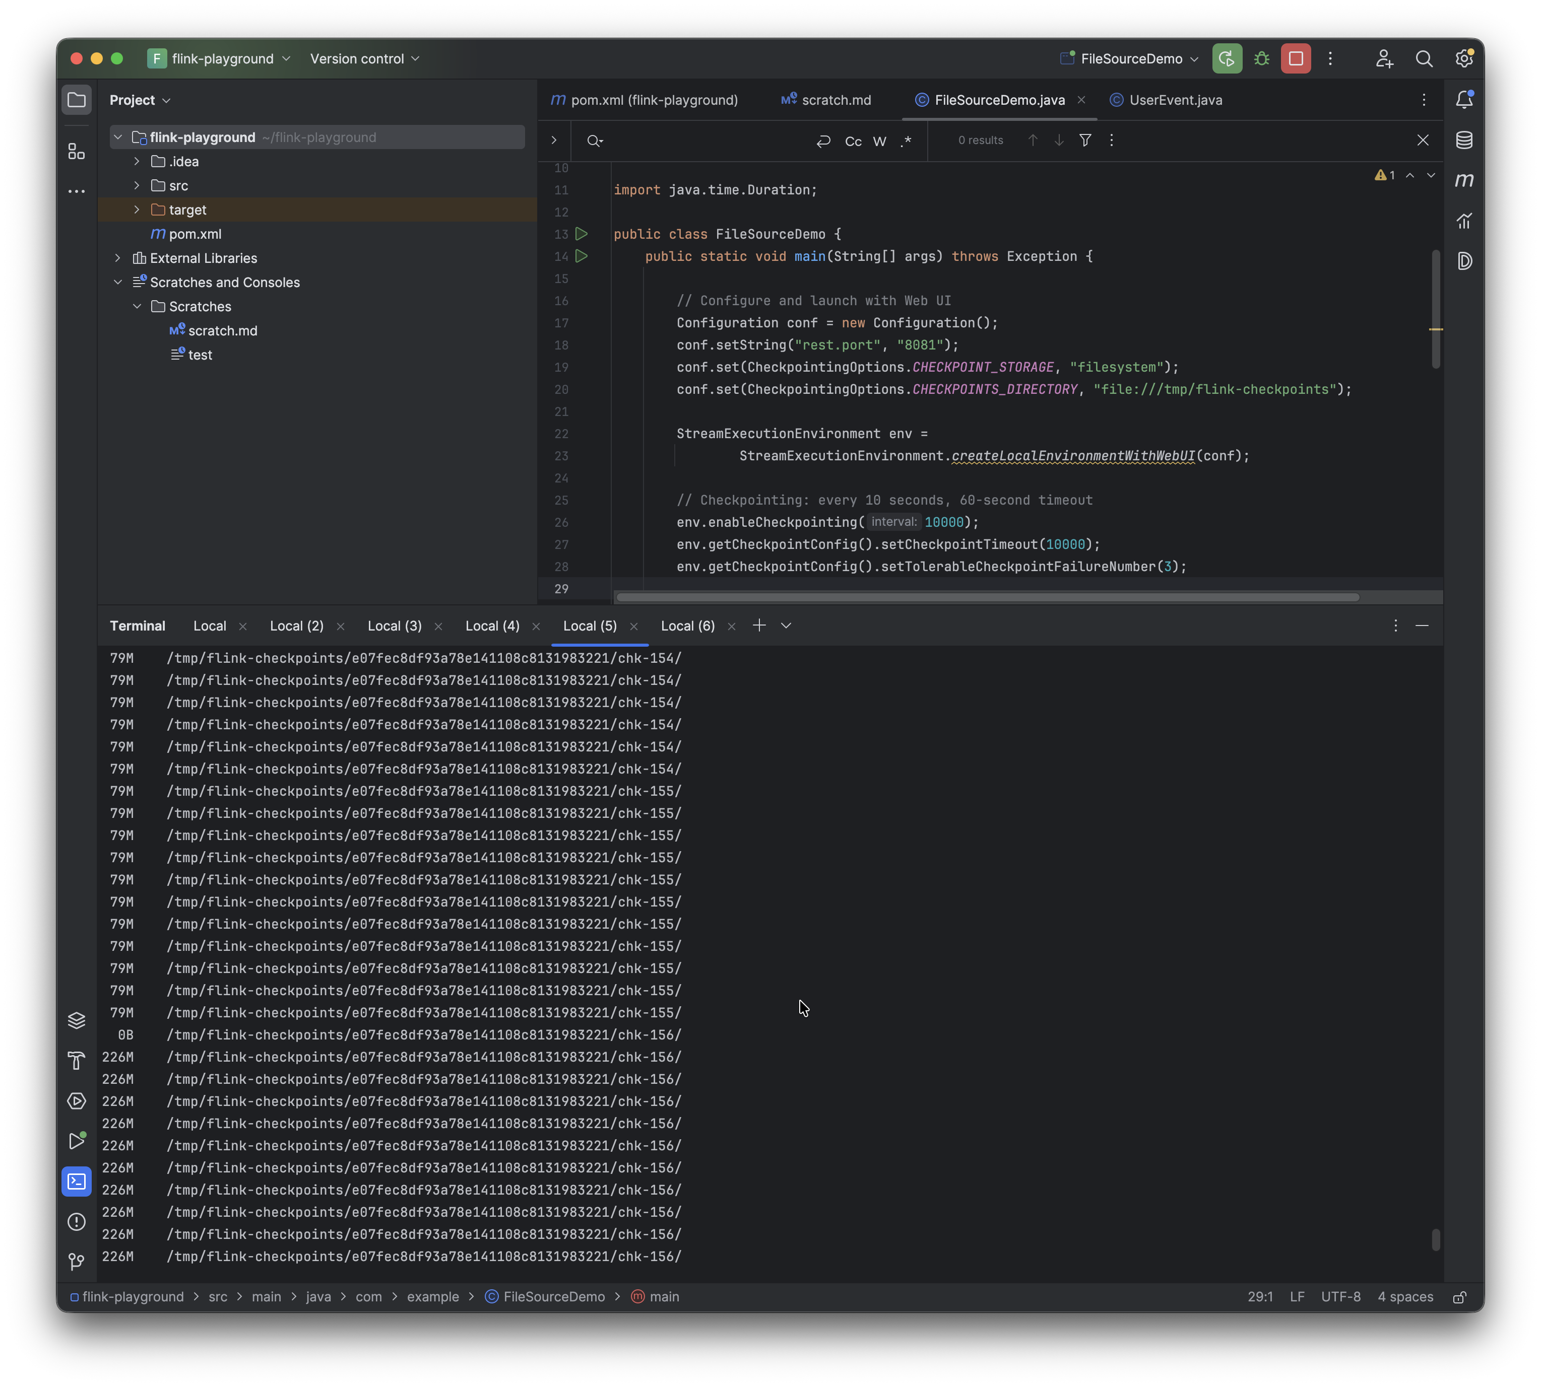Open the Project tool window icon
This screenshot has height=1387, width=1541.
tap(76, 100)
